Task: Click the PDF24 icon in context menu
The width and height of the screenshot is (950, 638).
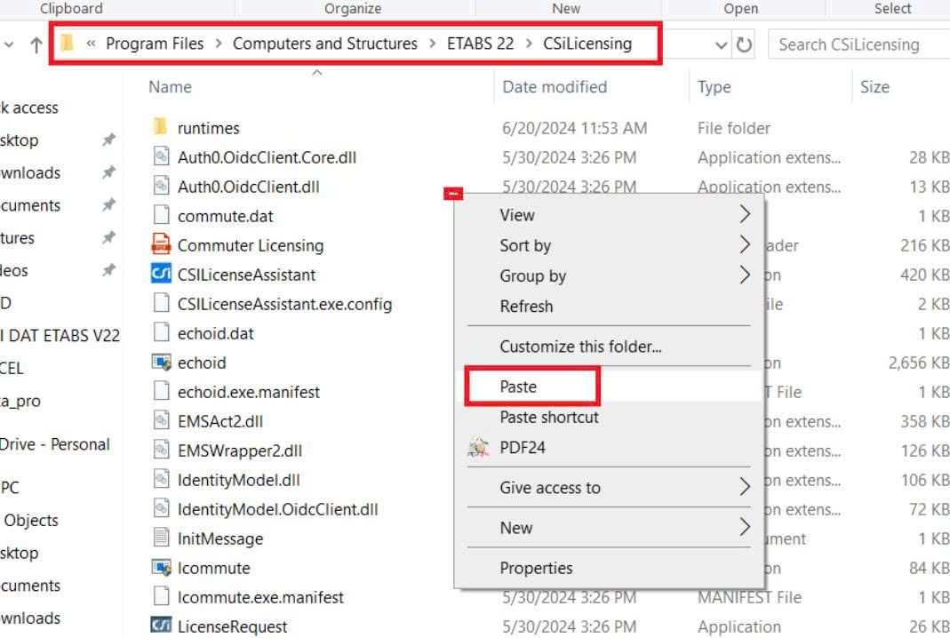Action: coord(478,447)
